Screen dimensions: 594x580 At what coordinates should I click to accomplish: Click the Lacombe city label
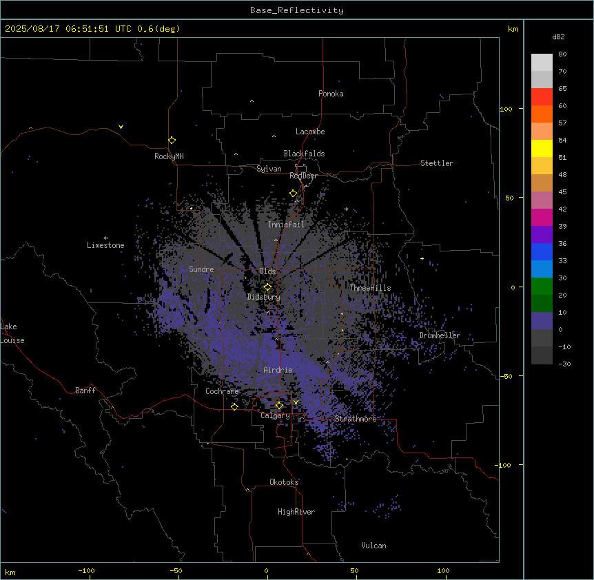click(x=310, y=132)
